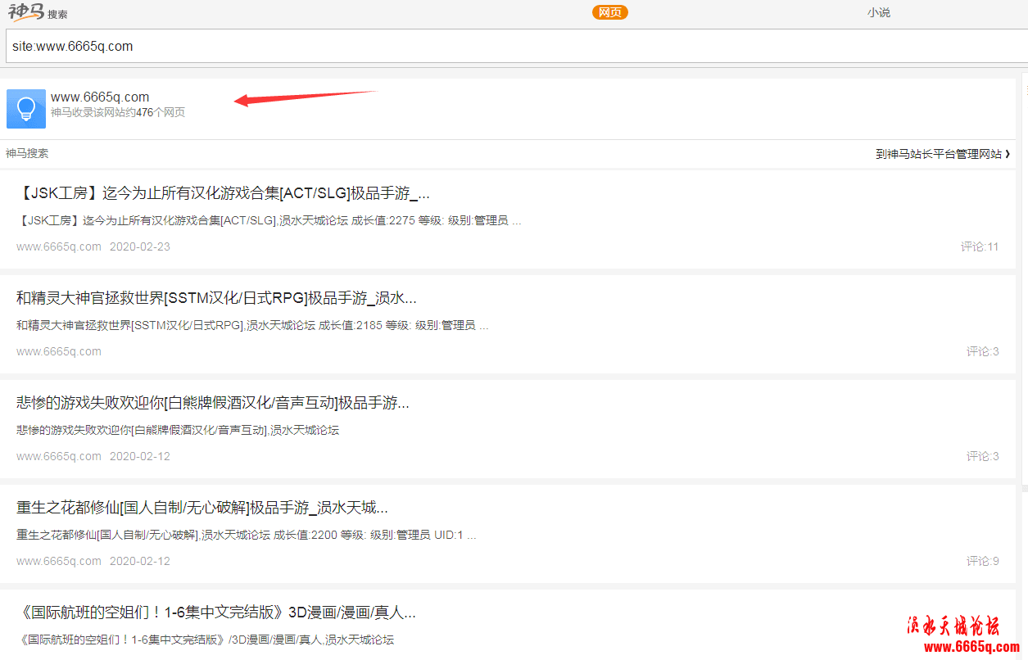Focus the site:www.6665q.com search box
This screenshot has width=1028, height=660.
(517, 46)
